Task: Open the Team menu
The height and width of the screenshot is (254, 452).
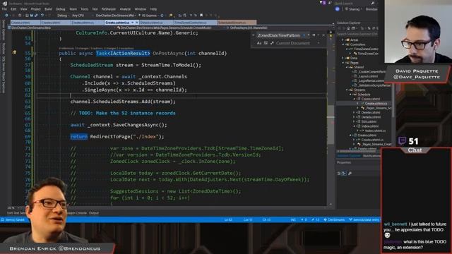Action: pos(73,9)
